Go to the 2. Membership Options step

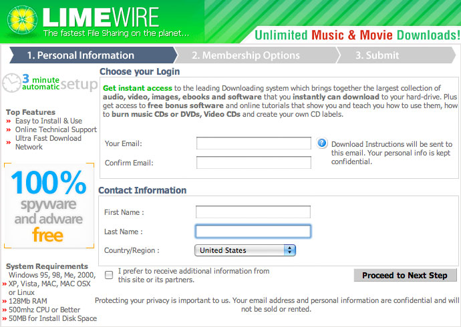pyautogui.click(x=257, y=55)
